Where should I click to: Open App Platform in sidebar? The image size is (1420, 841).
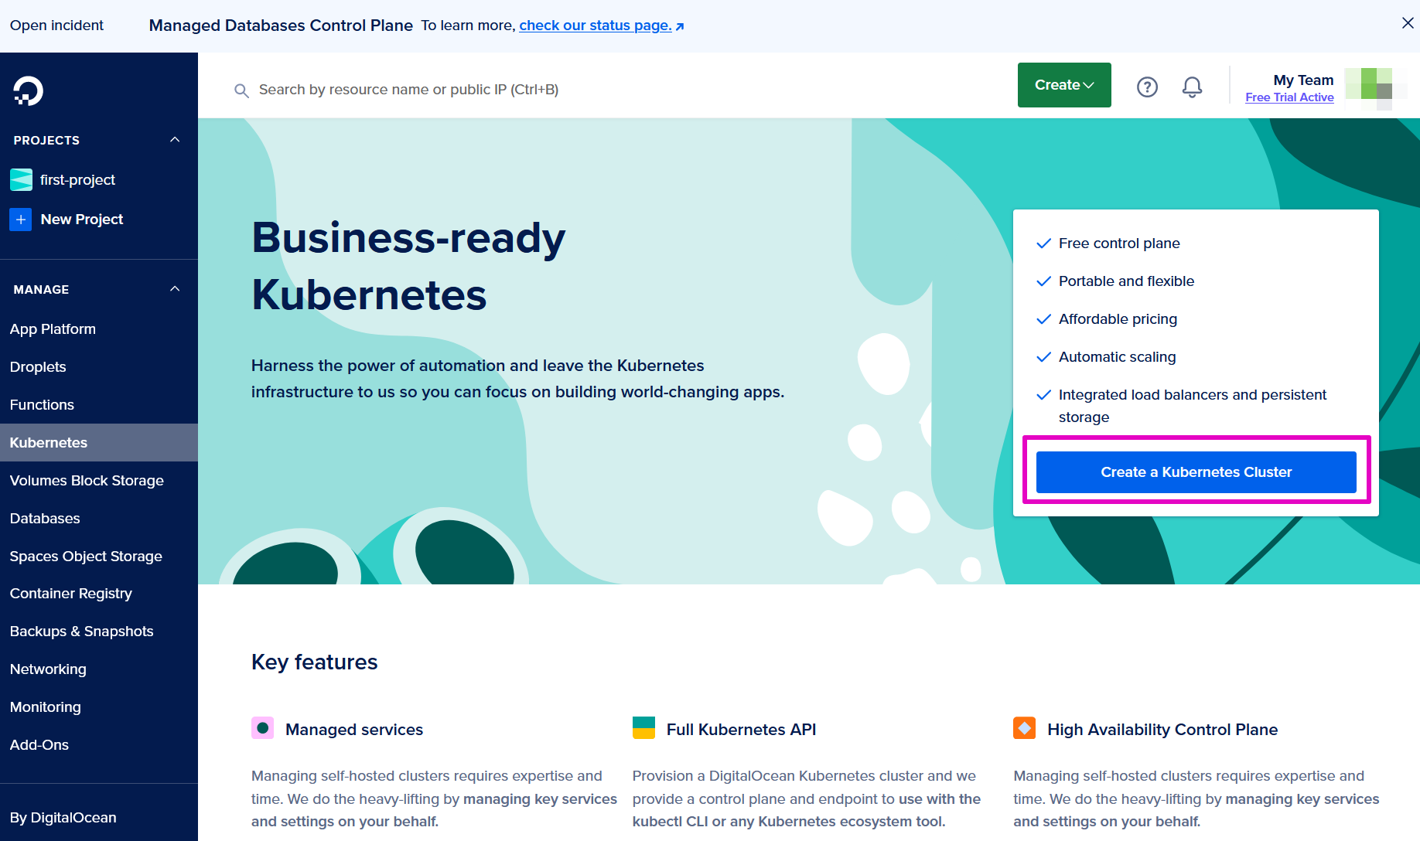(53, 329)
